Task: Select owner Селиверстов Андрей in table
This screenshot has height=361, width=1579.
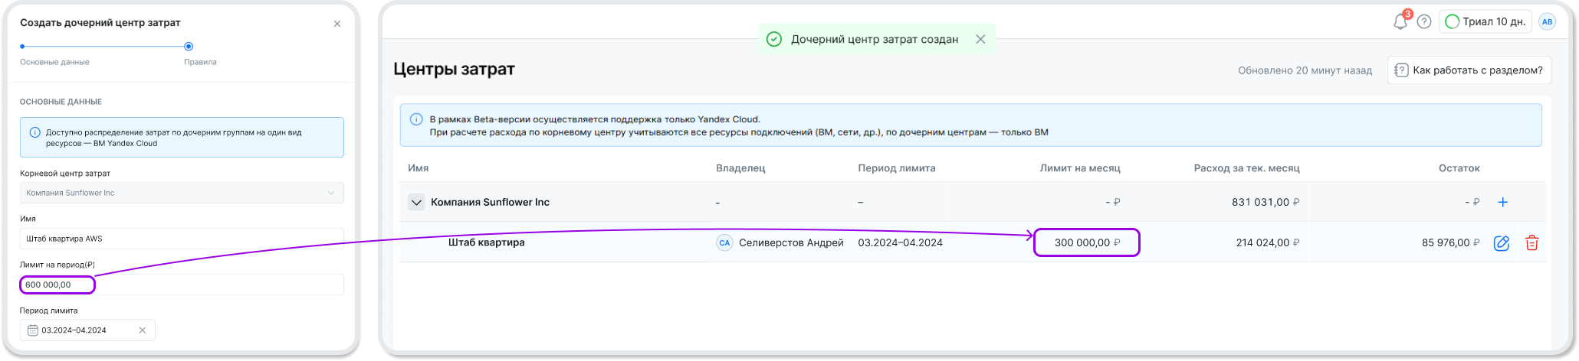Action: (790, 242)
